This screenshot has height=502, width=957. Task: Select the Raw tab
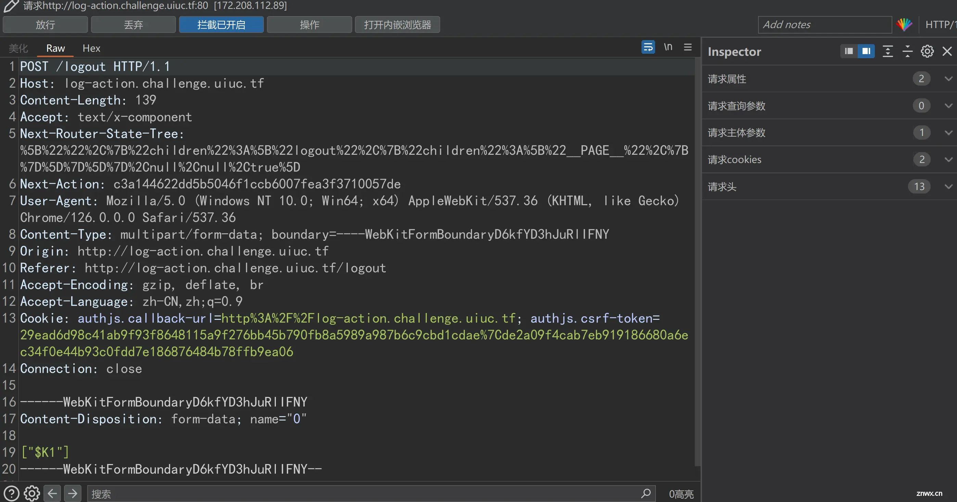(x=55, y=48)
